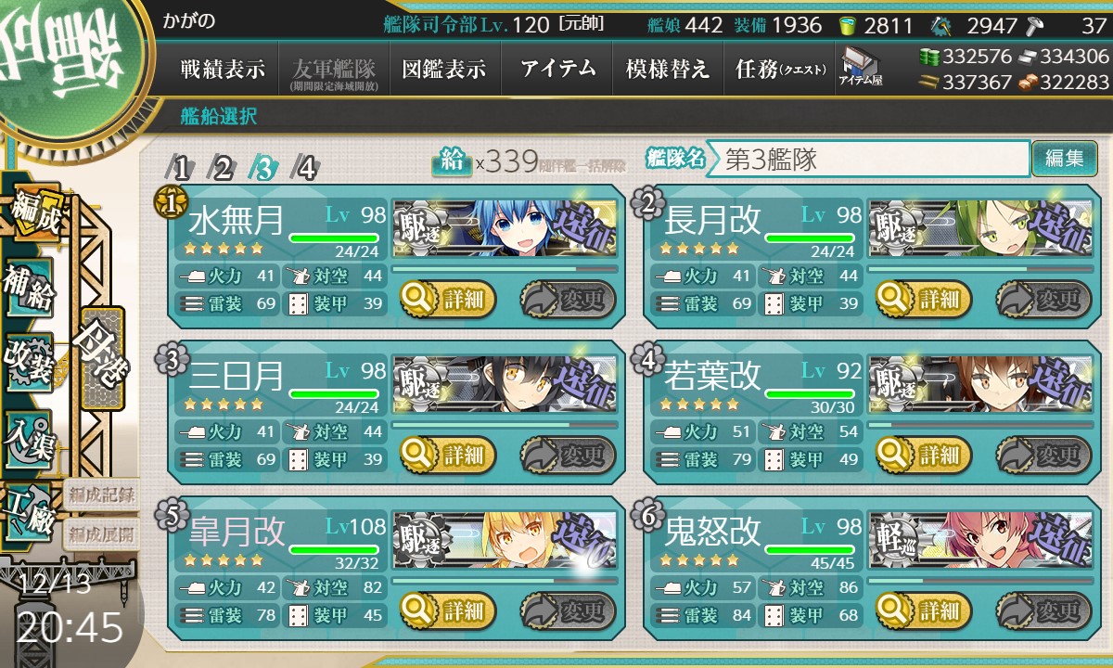
Task: Click 変更 change button for 鬼怒改
Action: coord(1040,610)
